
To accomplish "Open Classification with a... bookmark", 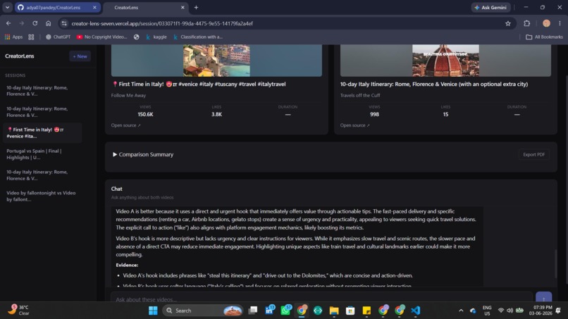I will [x=198, y=37].
